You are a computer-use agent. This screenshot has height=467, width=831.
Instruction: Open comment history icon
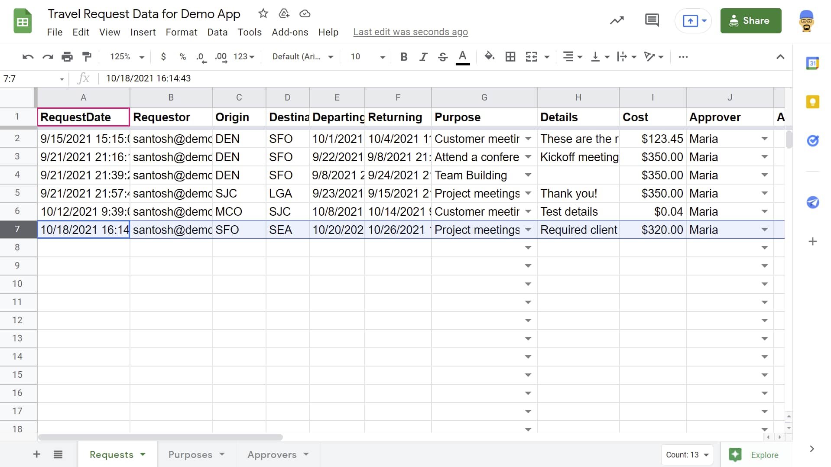[652, 20]
